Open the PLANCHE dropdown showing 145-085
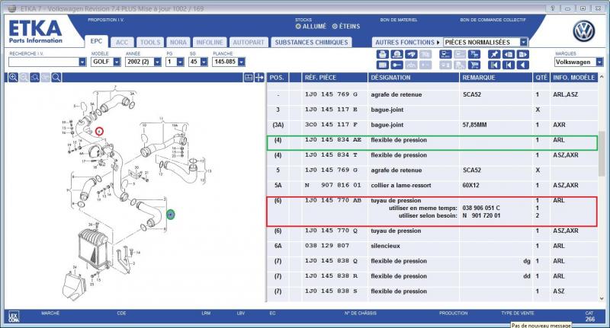610x328 pixels. coord(242,62)
